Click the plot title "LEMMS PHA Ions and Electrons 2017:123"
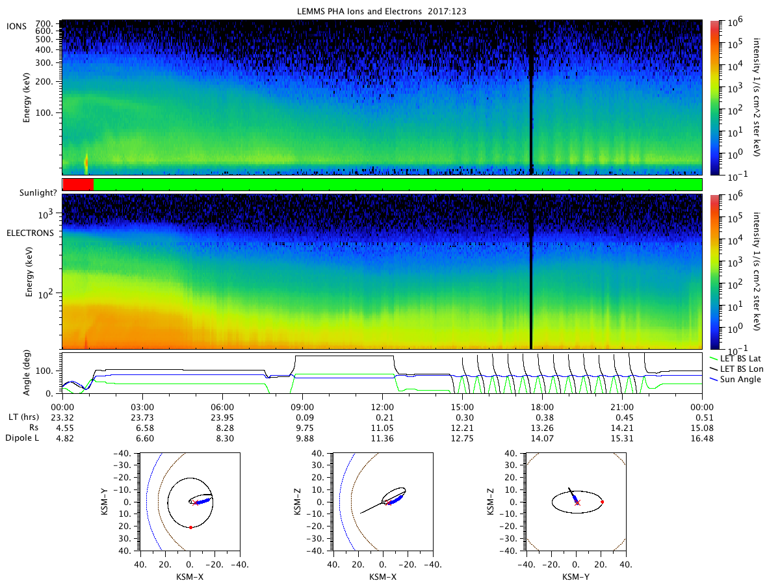Screen dimensions: 780x585 point(382,12)
